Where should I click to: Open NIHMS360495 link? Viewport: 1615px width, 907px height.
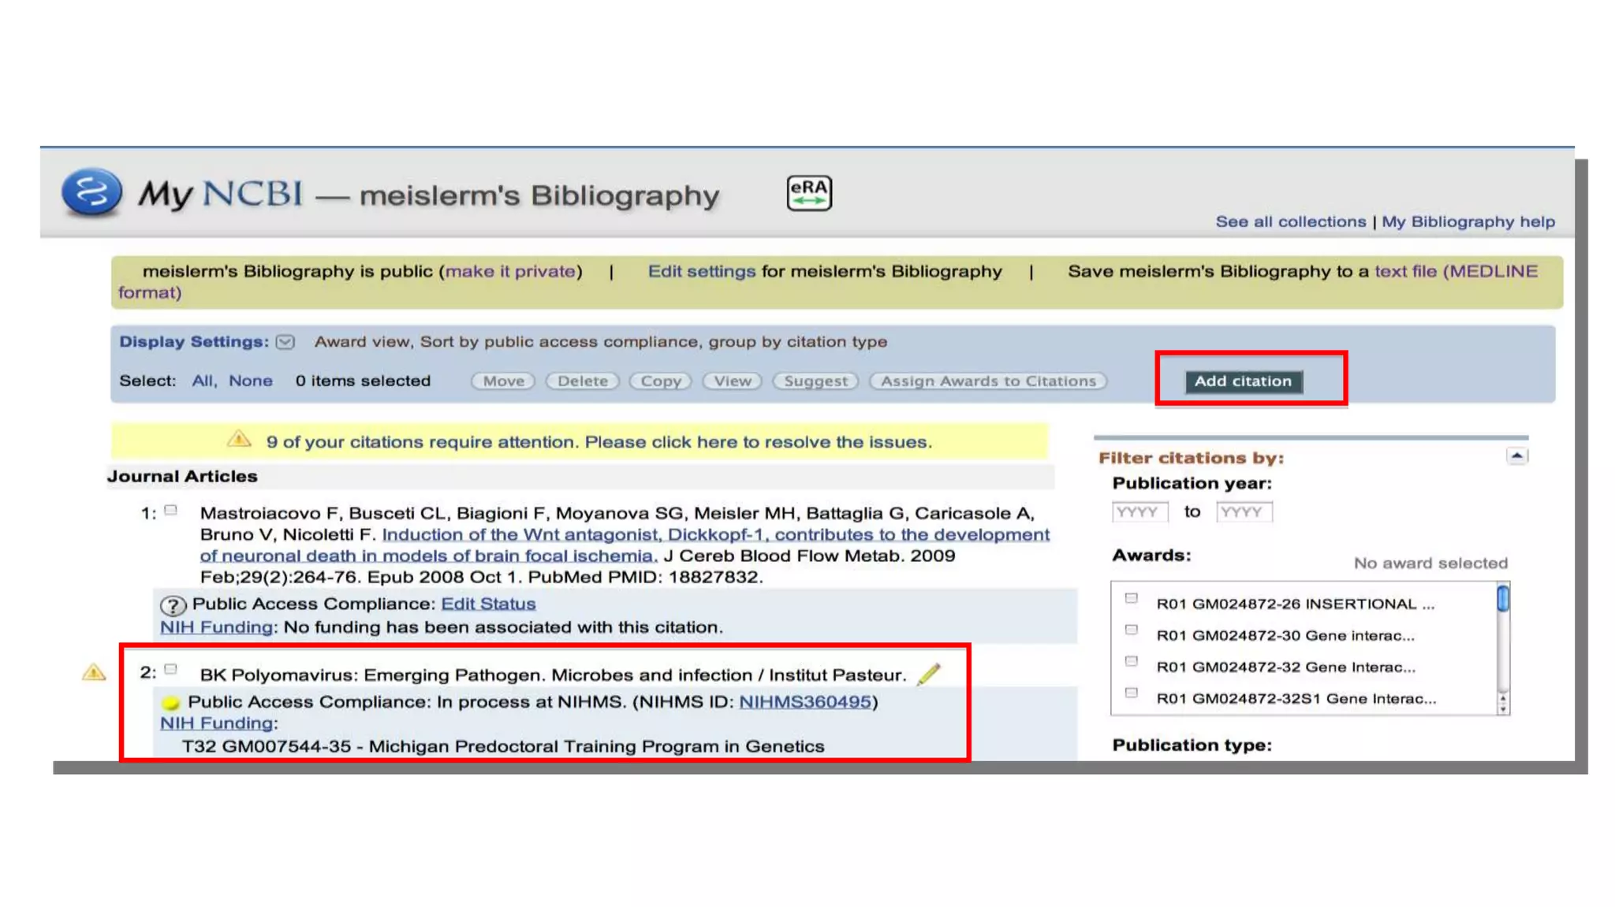coord(804,701)
